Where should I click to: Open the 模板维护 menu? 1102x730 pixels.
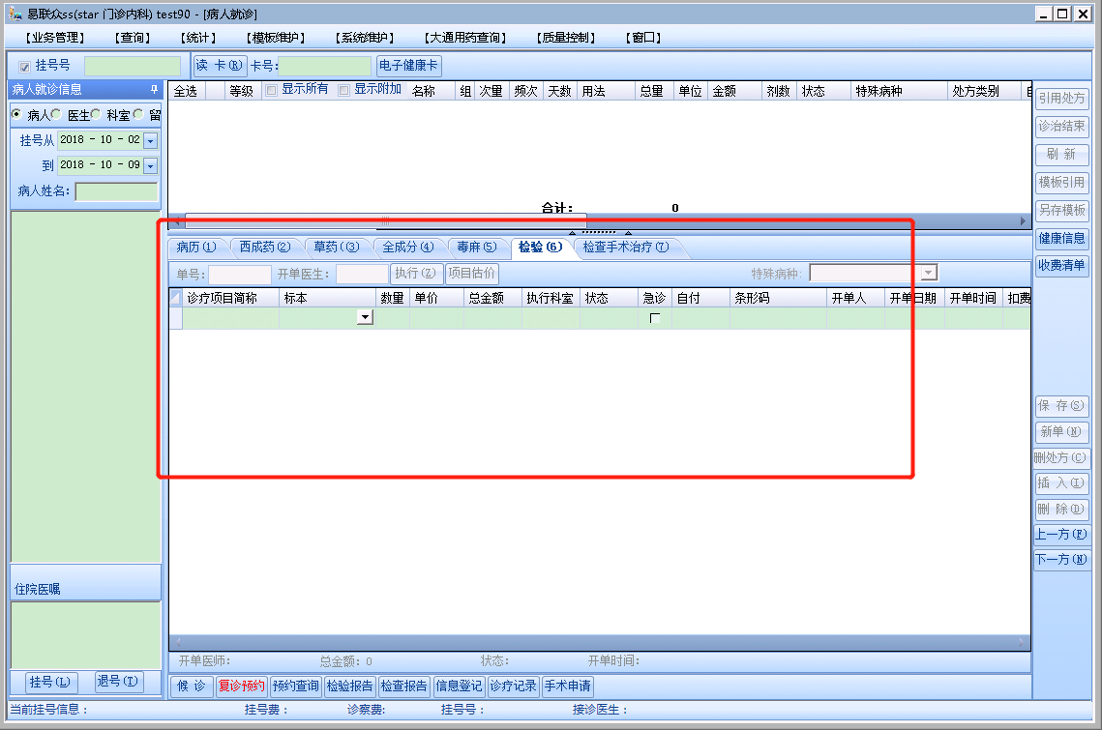(x=276, y=38)
